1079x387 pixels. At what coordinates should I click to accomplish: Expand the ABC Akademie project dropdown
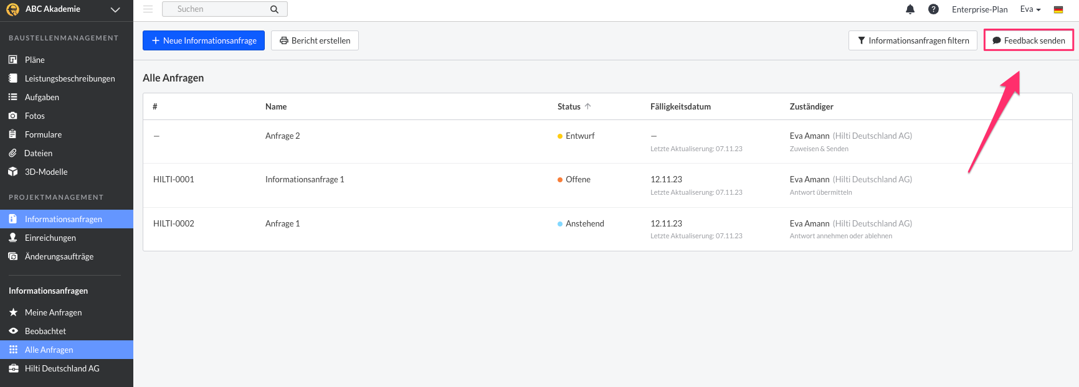pyautogui.click(x=115, y=10)
